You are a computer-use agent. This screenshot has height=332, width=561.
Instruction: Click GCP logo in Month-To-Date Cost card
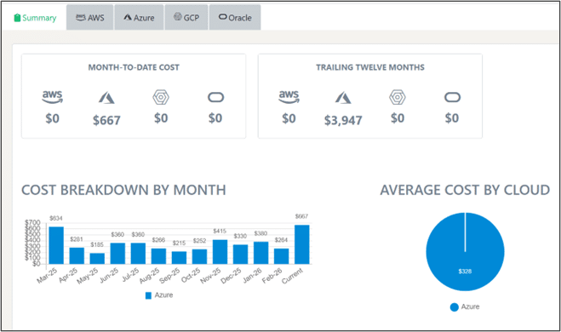click(x=161, y=97)
